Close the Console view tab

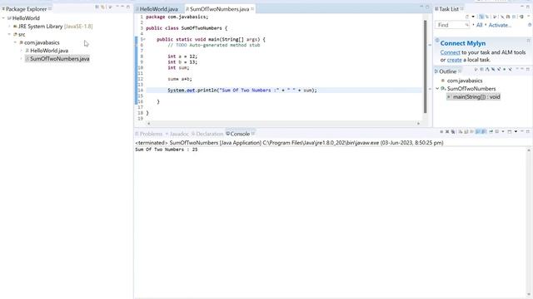(253, 134)
